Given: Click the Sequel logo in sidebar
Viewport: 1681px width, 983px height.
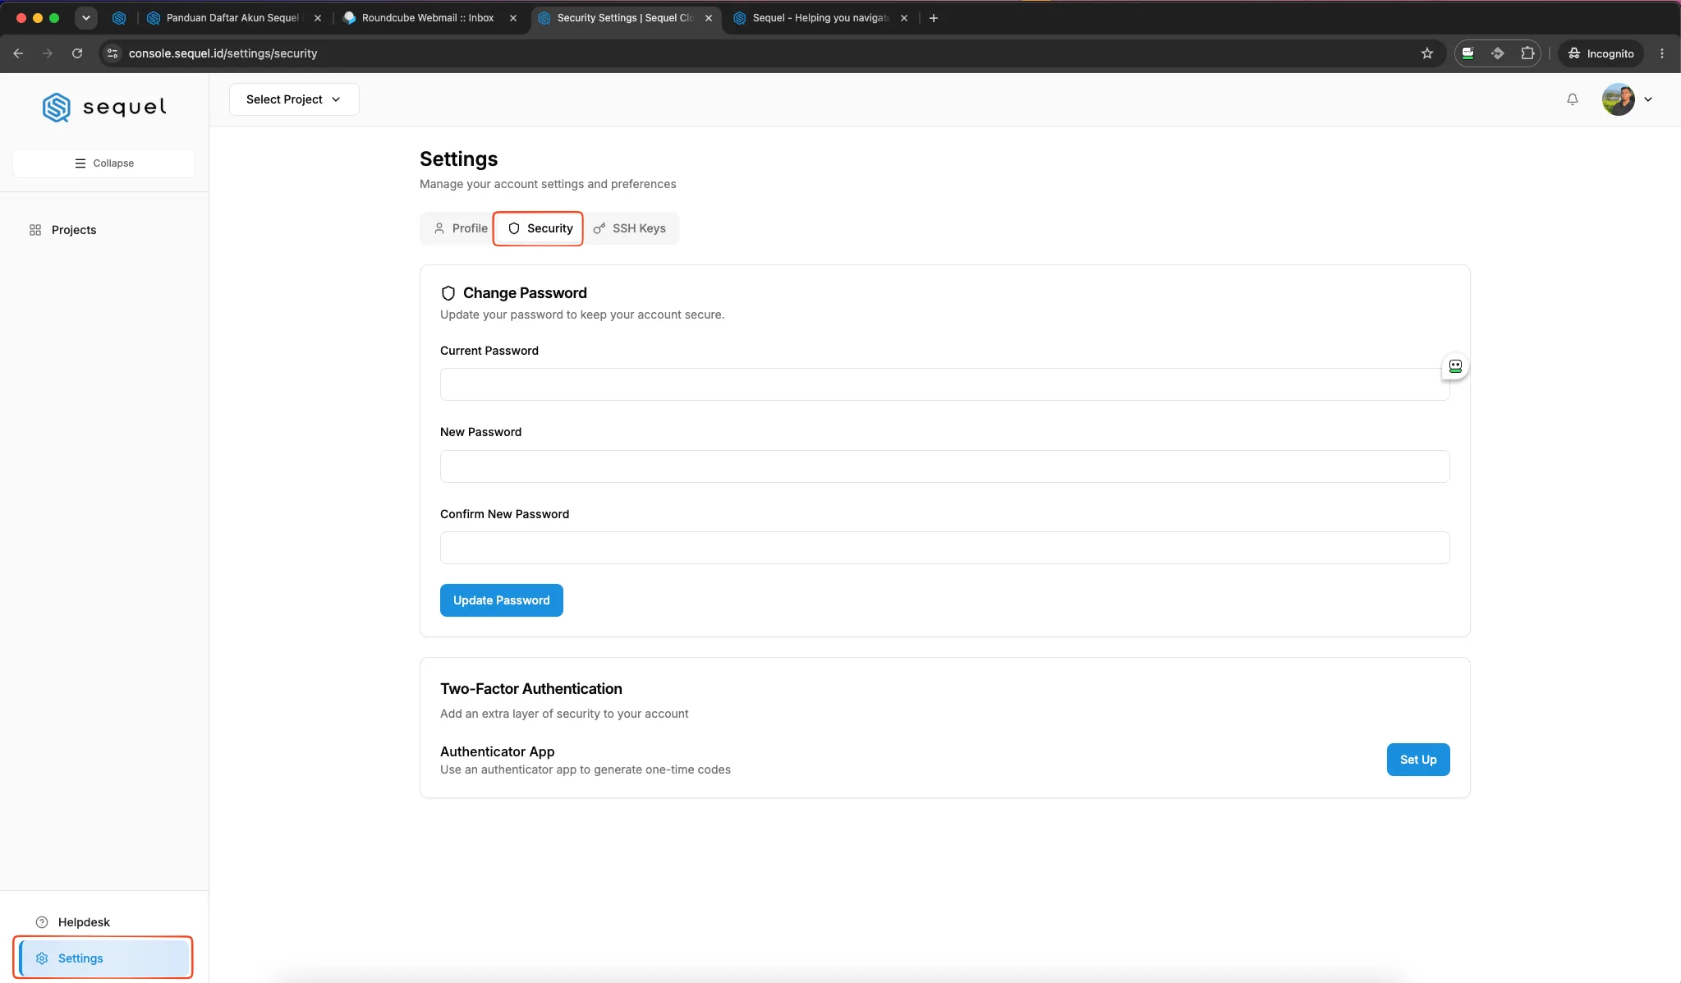Looking at the screenshot, I should coord(104,107).
